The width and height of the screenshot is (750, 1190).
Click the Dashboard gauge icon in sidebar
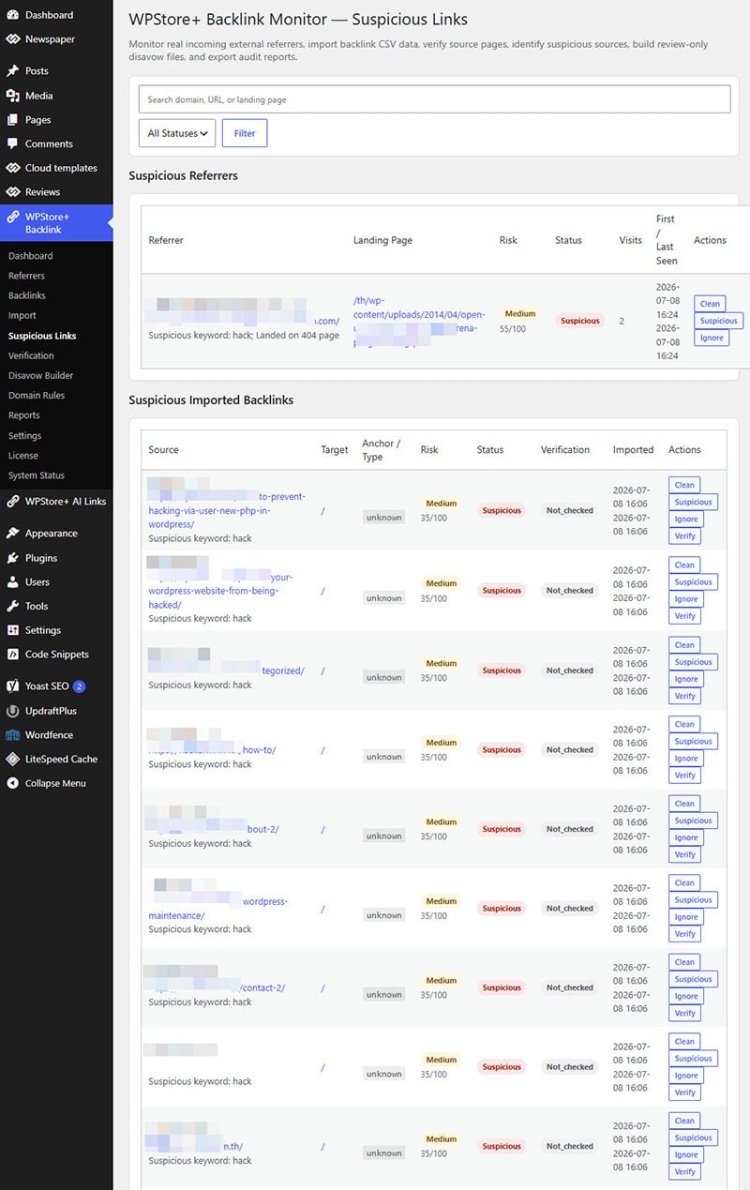click(x=12, y=15)
